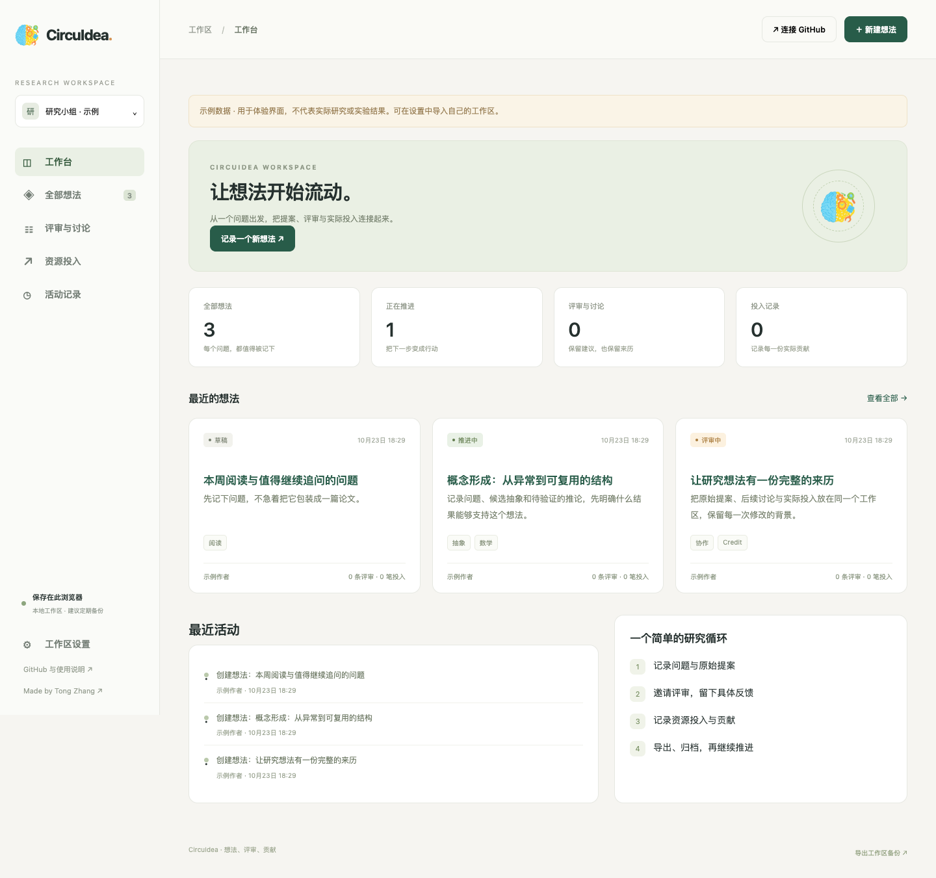Click the 全部想法 diamond icon
Viewport: 936px width, 878px height.
coord(29,195)
